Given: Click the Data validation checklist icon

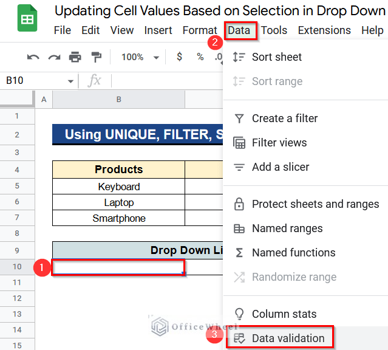Looking at the screenshot, I should point(239,338).
